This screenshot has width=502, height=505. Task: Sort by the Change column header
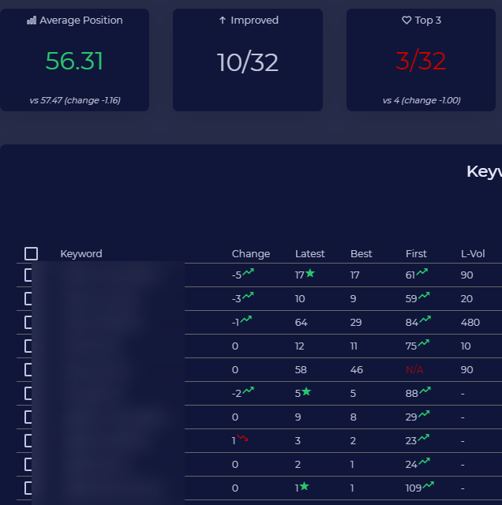tap(251, 254)
